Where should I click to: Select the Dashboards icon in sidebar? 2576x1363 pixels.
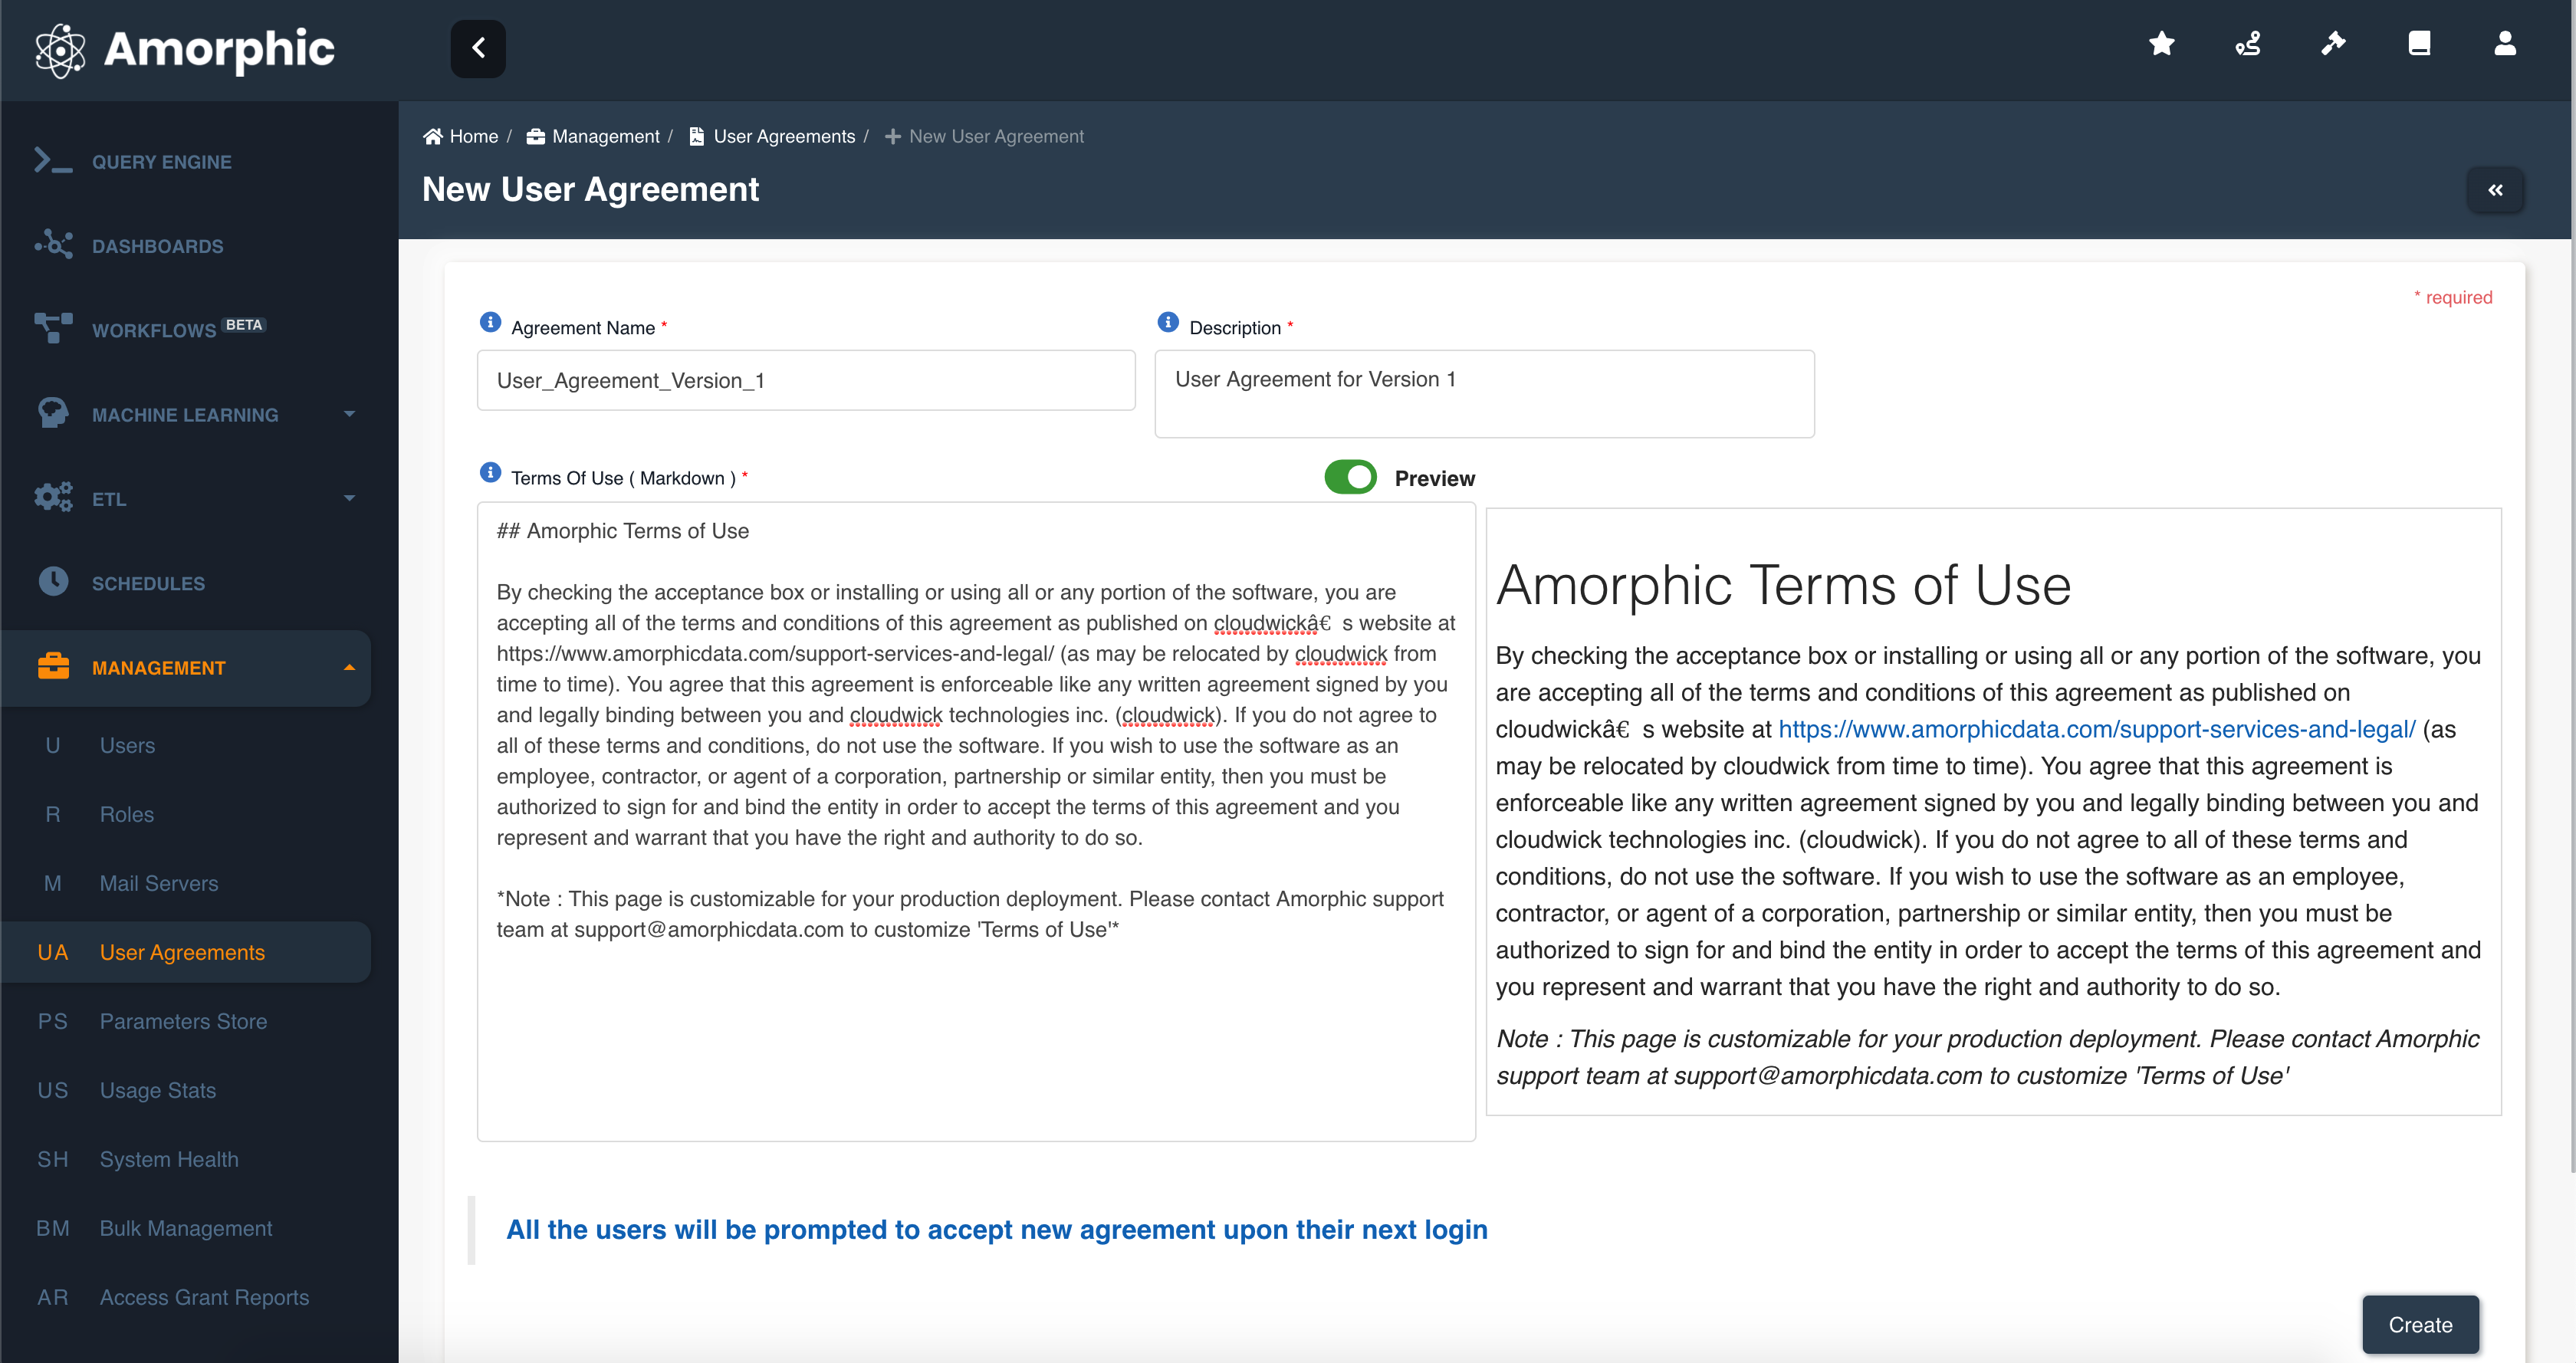(53, 245)
